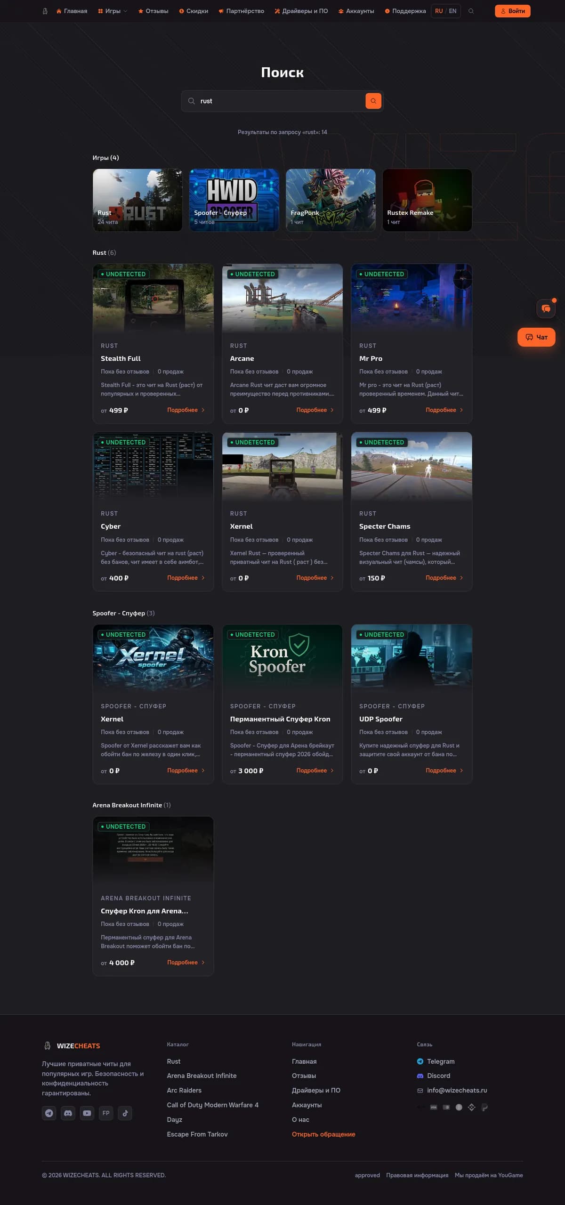565x1205 pixels.
Task: Open Поддержка in the navigation bar
Action: (405, 11)
